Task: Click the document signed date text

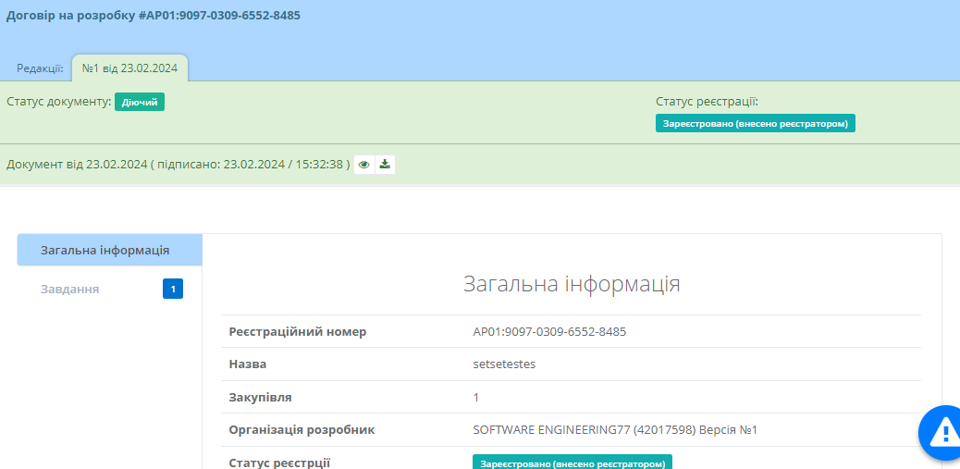Action: pos(178,165)
